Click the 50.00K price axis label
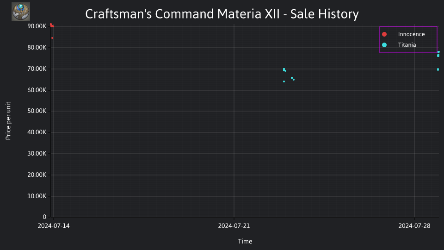The image size is (444, 250). (x=37, y=111)
